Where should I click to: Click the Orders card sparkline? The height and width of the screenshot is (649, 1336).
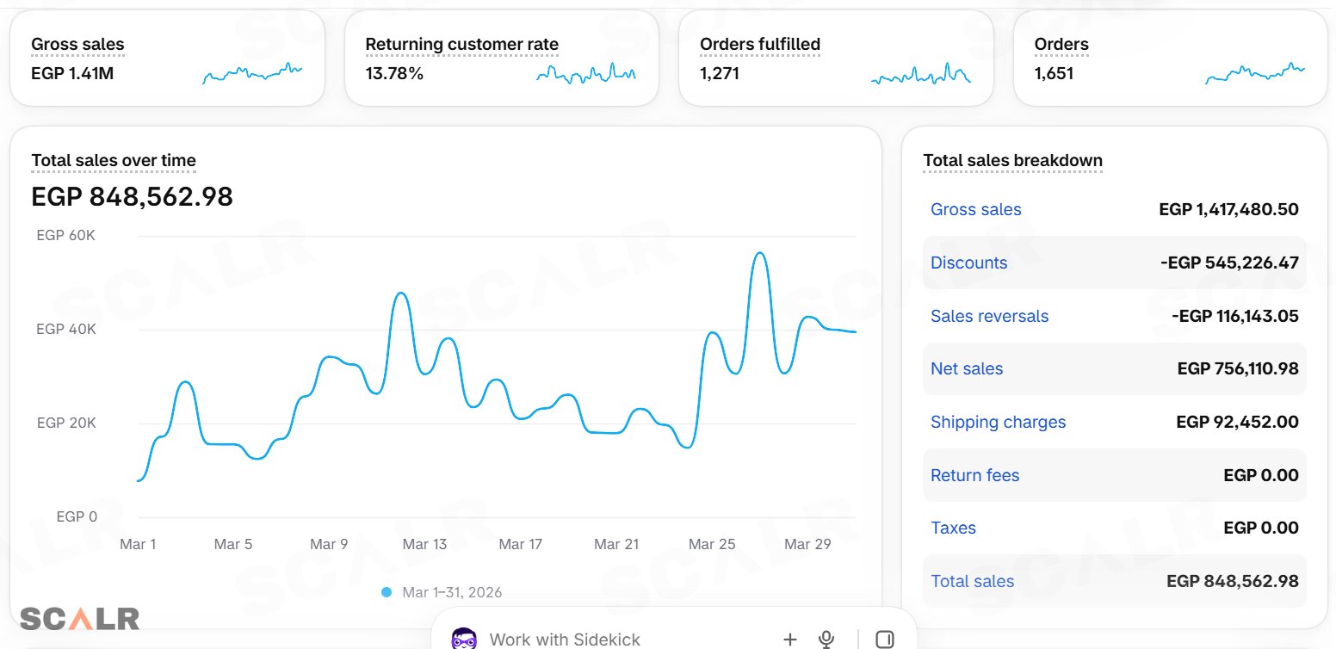point(1255,73)
